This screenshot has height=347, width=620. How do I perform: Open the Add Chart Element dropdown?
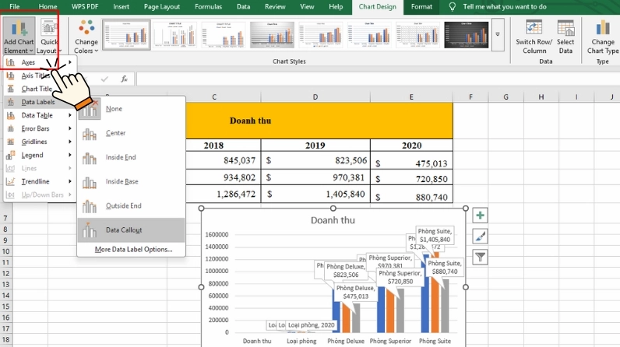19,36
